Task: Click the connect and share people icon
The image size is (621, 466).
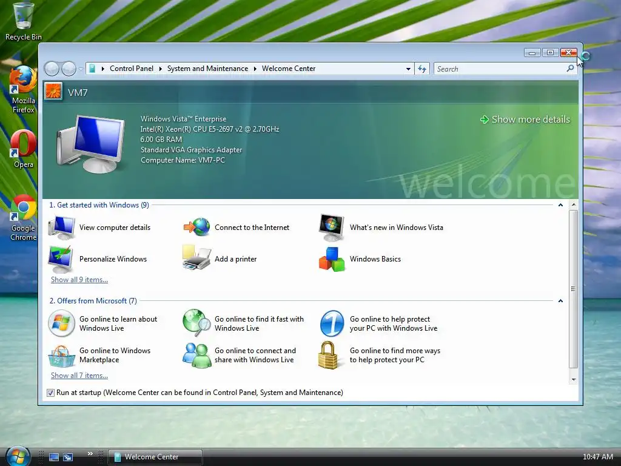Action: [197, 355]
